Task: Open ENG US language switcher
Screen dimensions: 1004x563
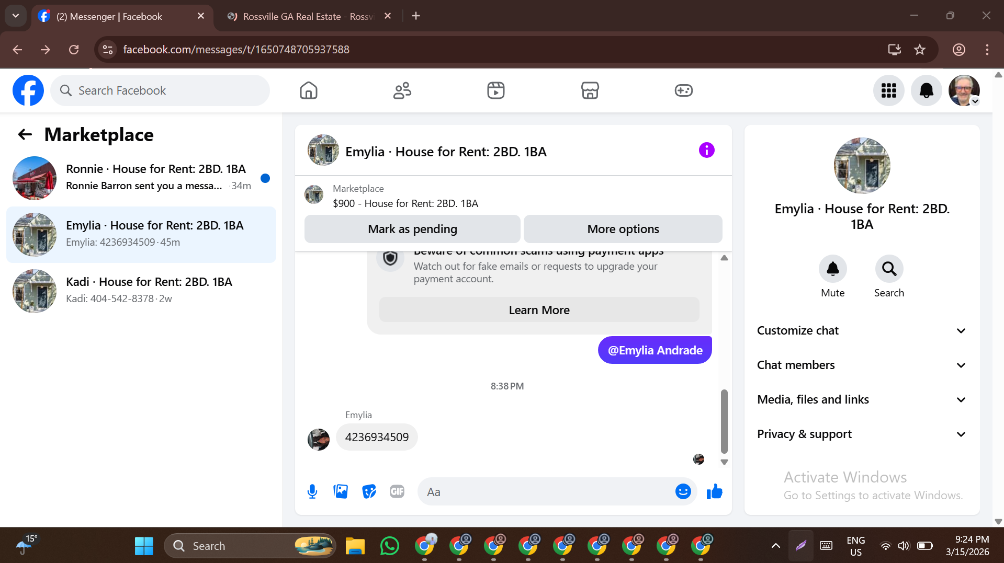Action: 855,546
